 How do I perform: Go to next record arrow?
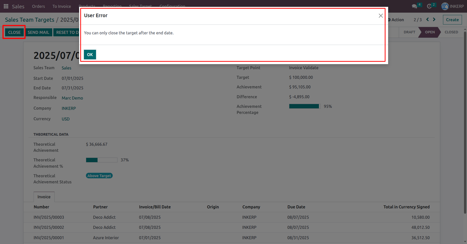click(434, 19)
